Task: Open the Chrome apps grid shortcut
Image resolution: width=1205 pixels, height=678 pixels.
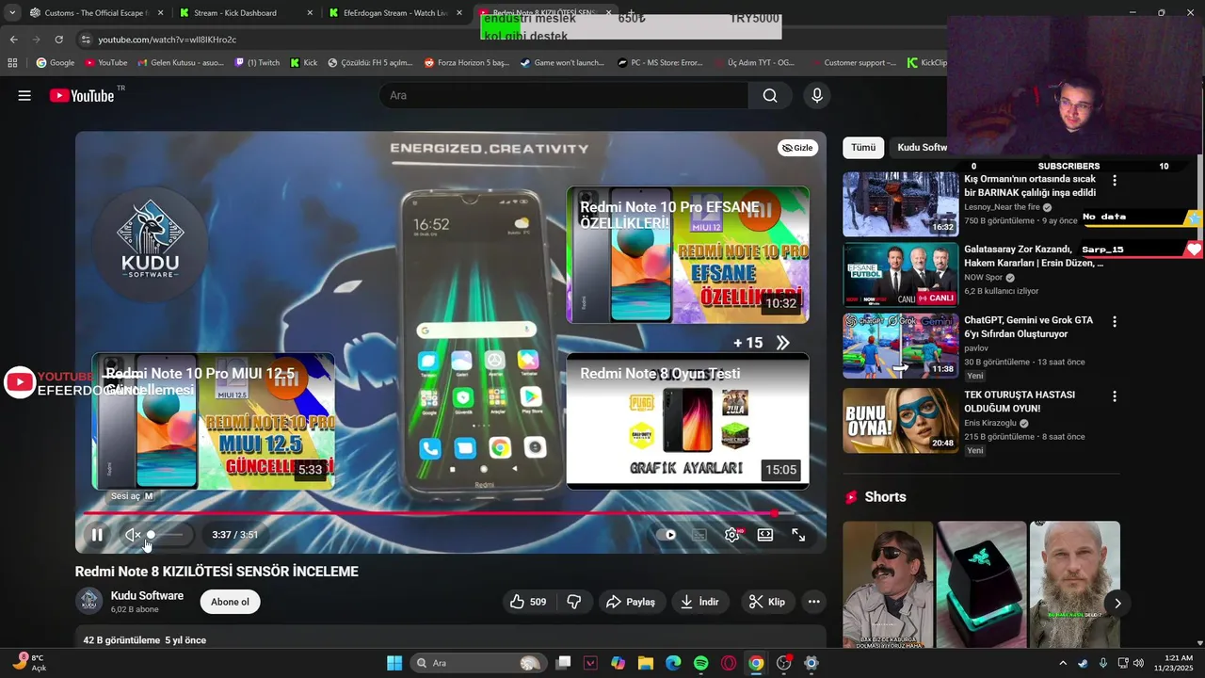Action: click(12, 63)
